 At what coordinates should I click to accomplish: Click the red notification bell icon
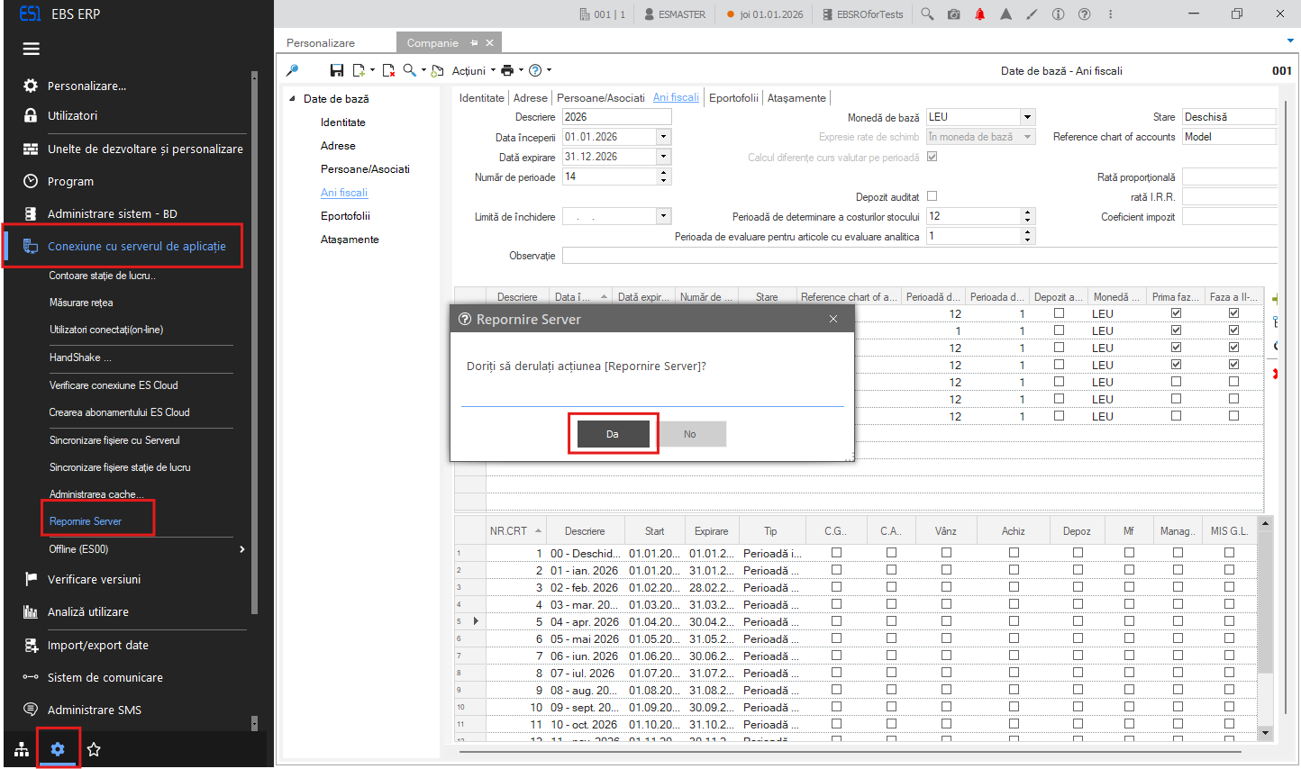tap(980, 14)
